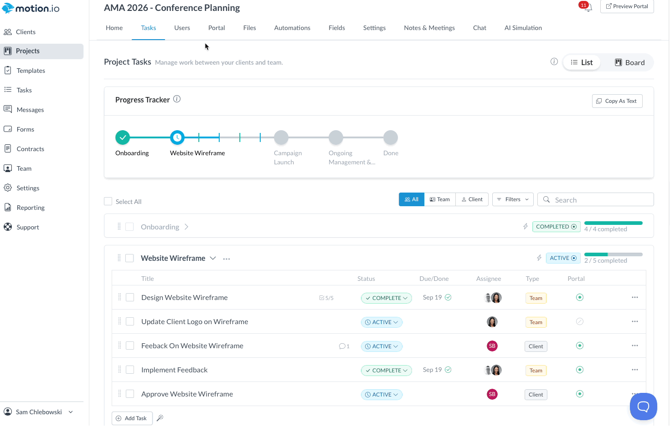The image size is (670, 427).
Task: Check the Select All checkbox
Action: 108,201
